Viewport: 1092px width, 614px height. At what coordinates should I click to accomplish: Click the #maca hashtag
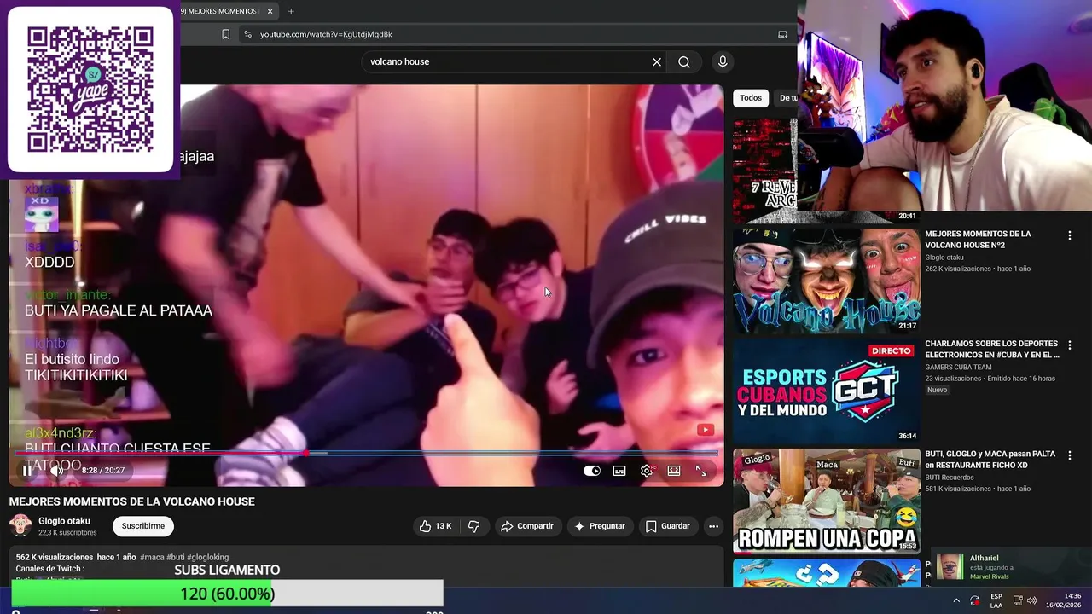point(152,557)
